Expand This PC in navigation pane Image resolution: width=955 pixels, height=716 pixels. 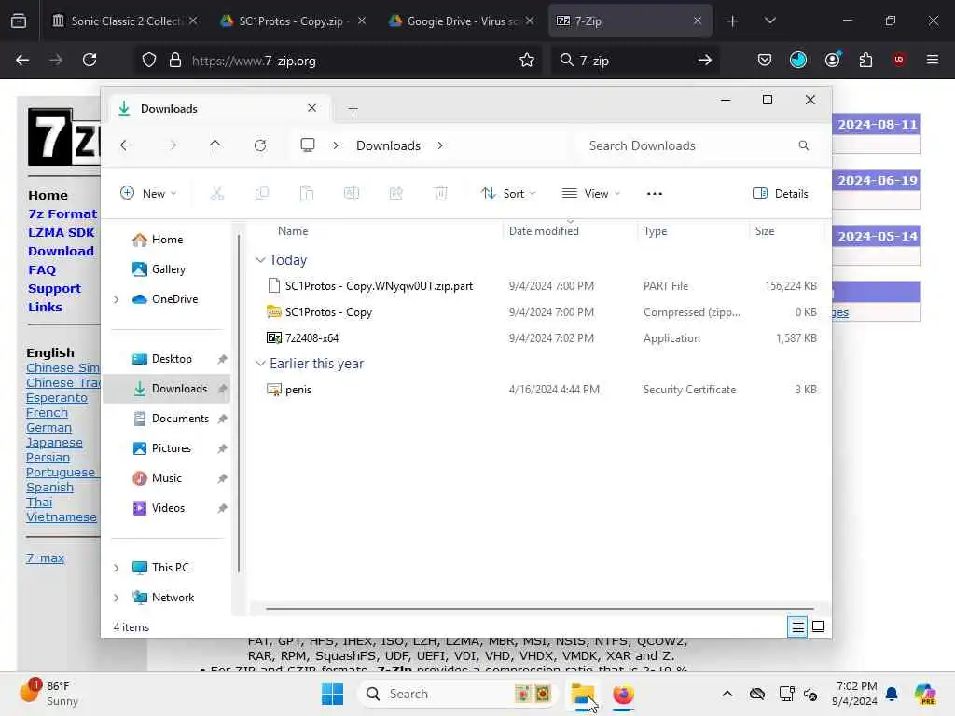coord(116,568)
